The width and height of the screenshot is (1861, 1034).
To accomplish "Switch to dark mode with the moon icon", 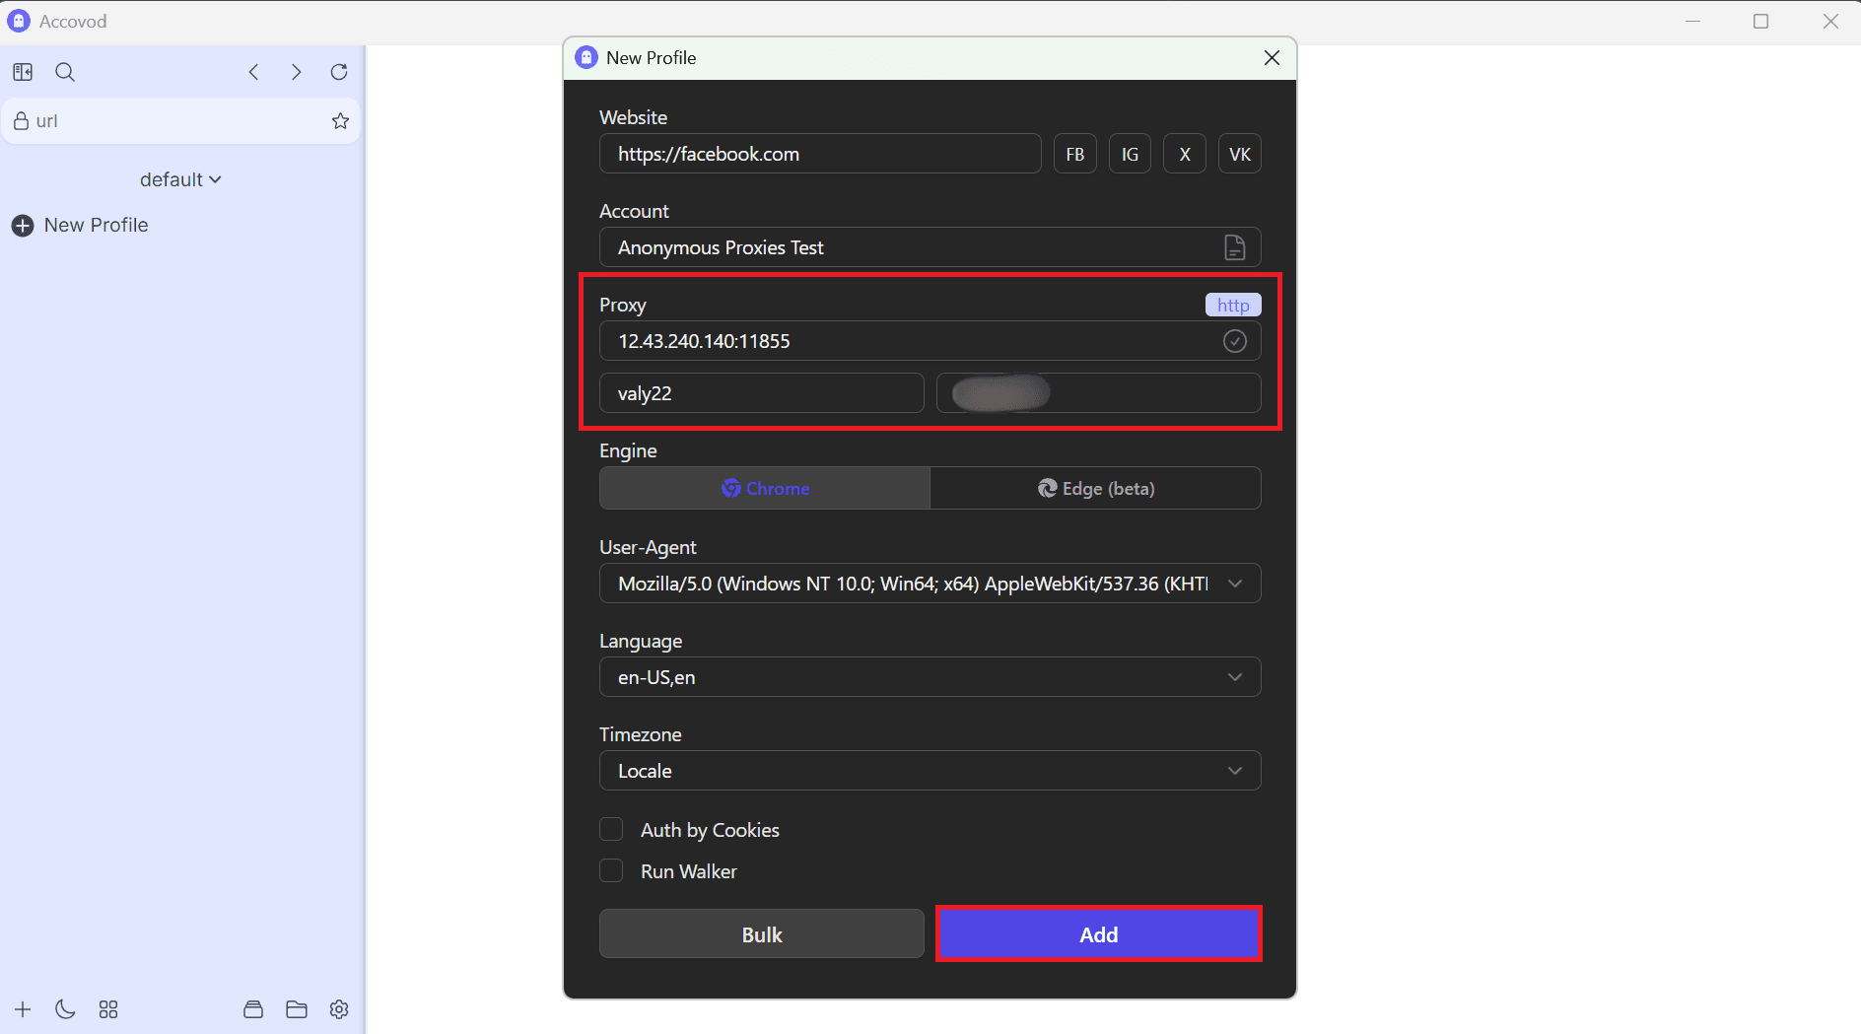I will pos(65,1008).
